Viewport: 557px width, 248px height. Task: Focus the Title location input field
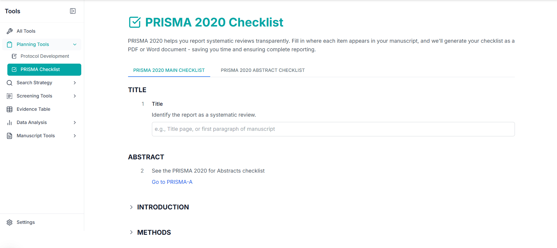pyautogui.click(x=333, y=129)
